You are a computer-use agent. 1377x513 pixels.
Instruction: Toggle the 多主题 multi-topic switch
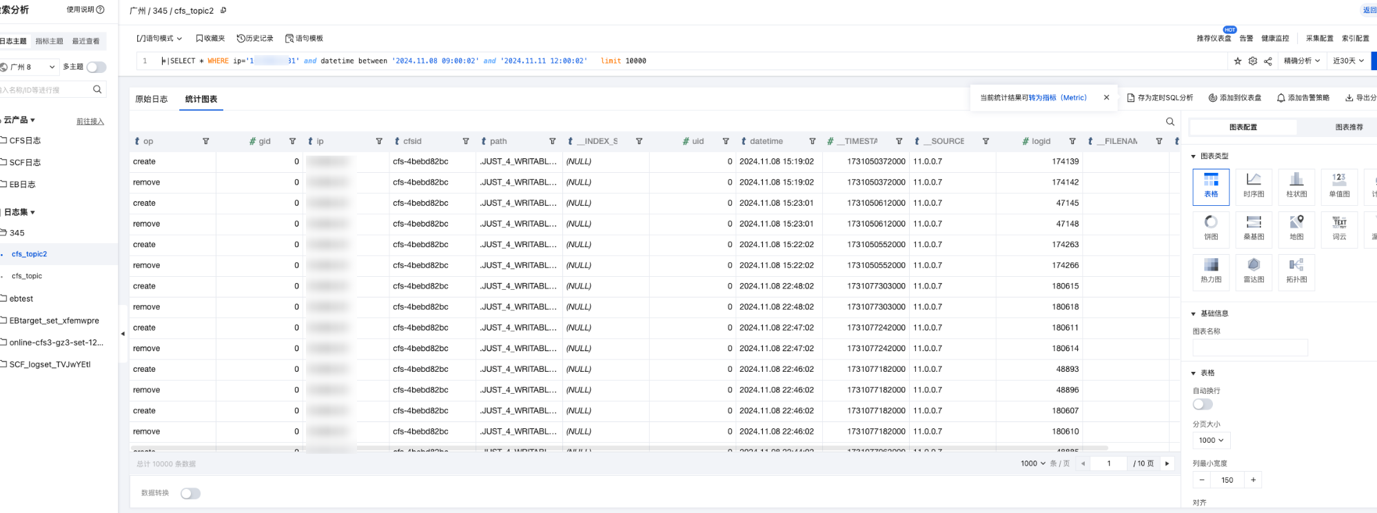(x=96, y=67)
